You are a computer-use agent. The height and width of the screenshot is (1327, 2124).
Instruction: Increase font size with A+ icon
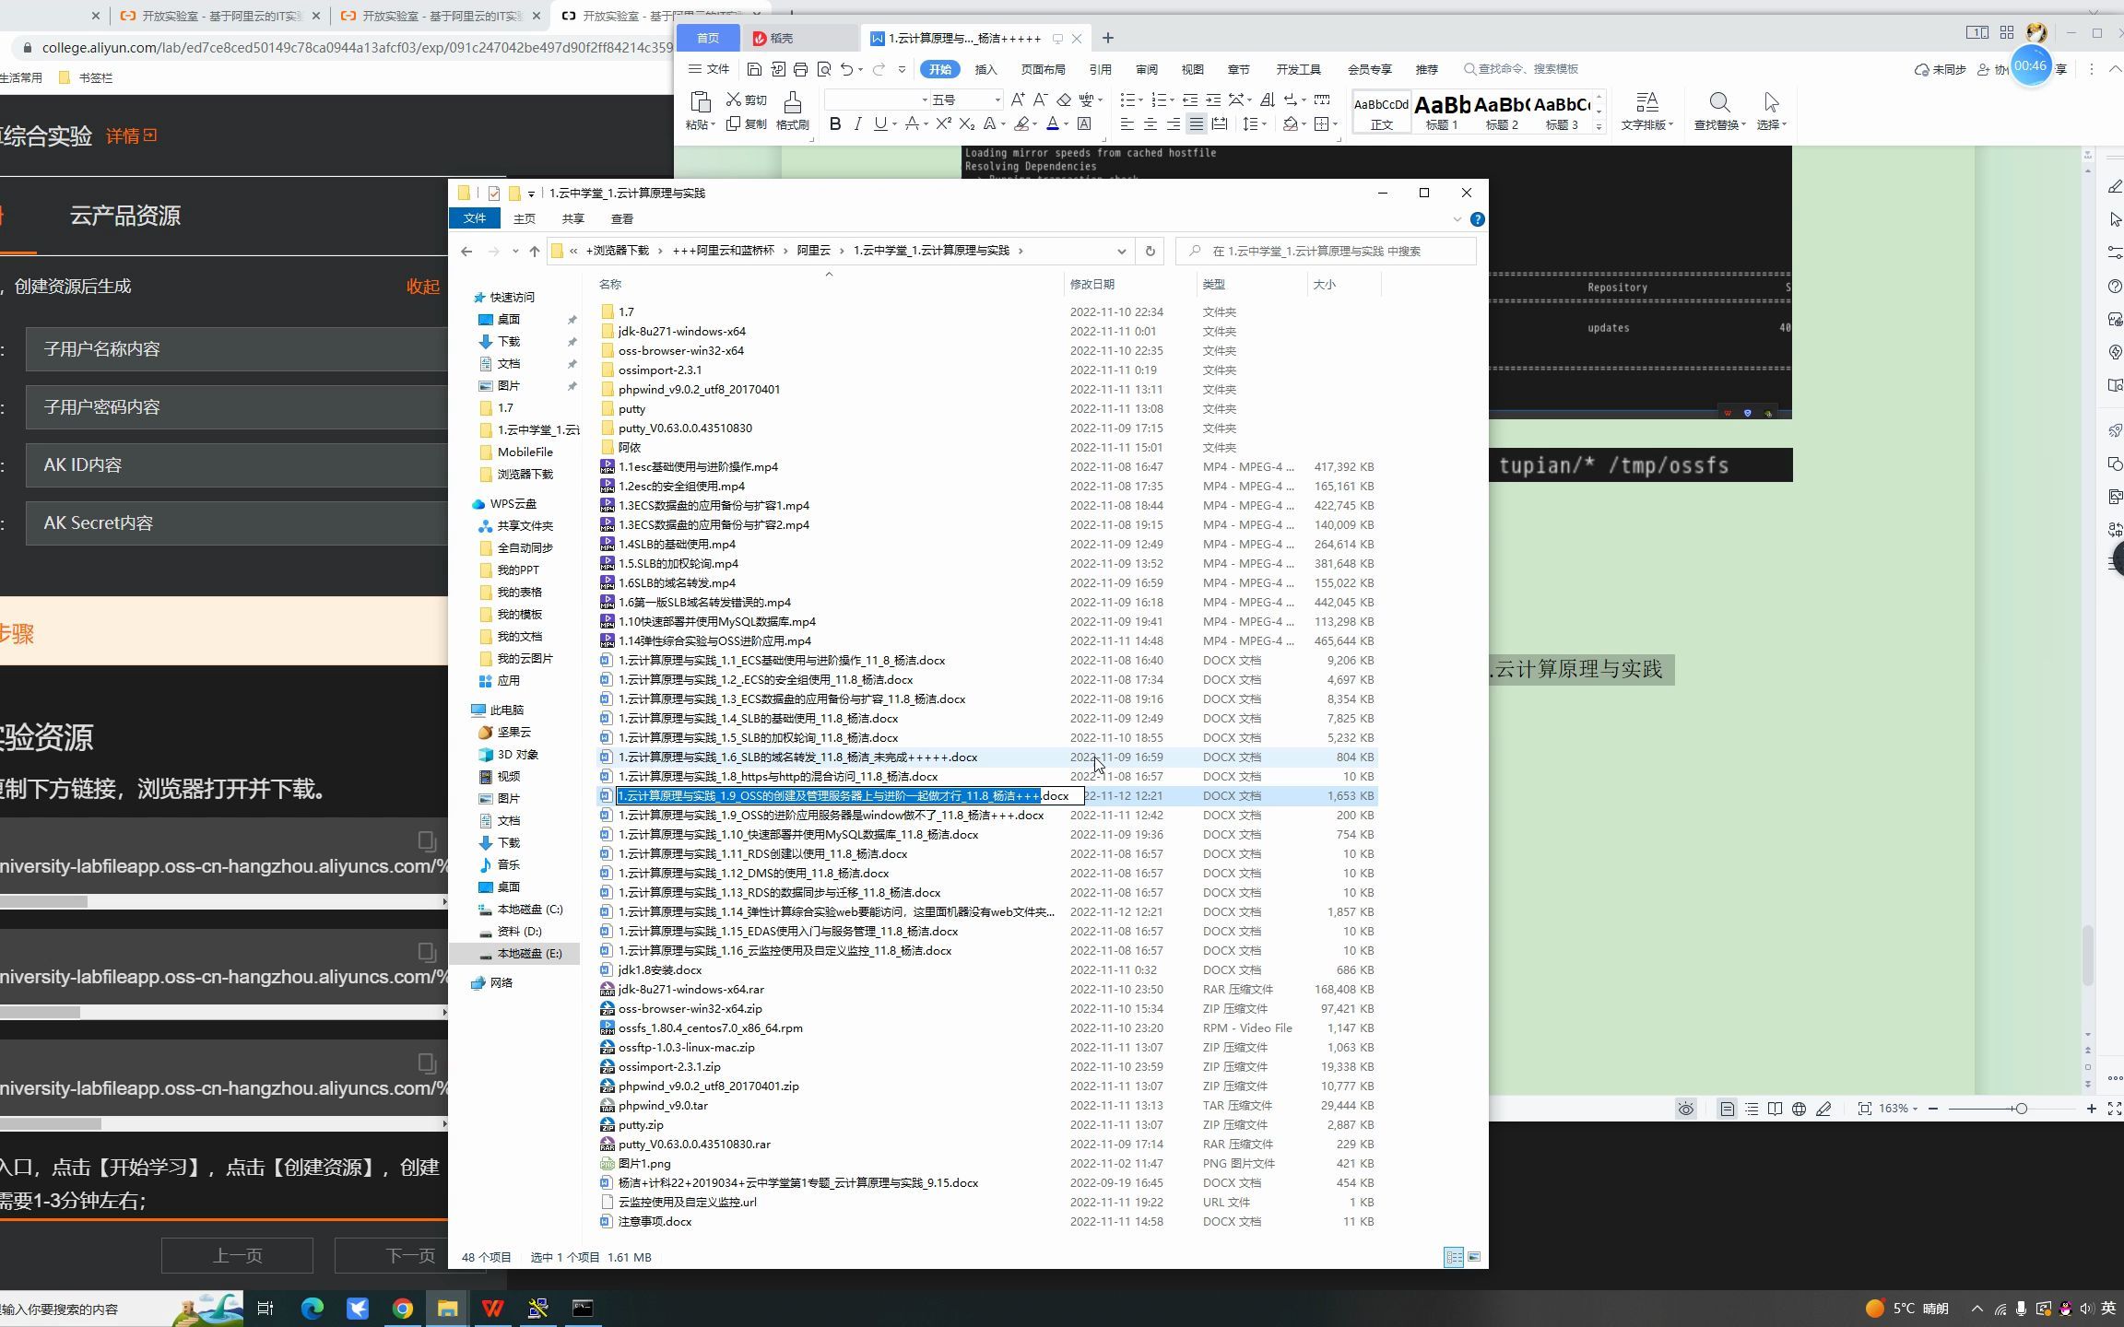click(x=1017, y=100)
